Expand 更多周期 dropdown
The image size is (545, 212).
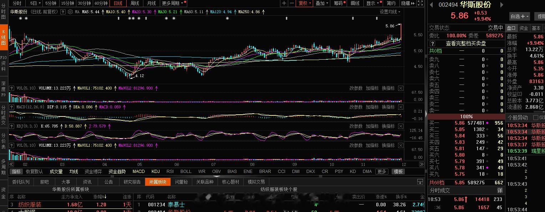point(173,3)
